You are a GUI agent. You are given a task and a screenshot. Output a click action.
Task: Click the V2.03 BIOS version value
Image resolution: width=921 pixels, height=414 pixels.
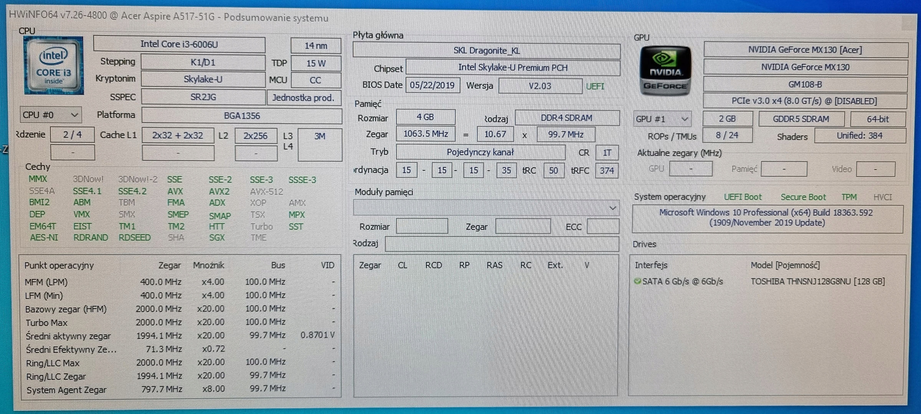(540, 86)
